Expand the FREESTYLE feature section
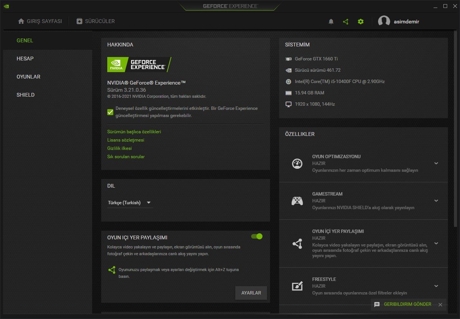460x319 pixels. tap(436, 286)
